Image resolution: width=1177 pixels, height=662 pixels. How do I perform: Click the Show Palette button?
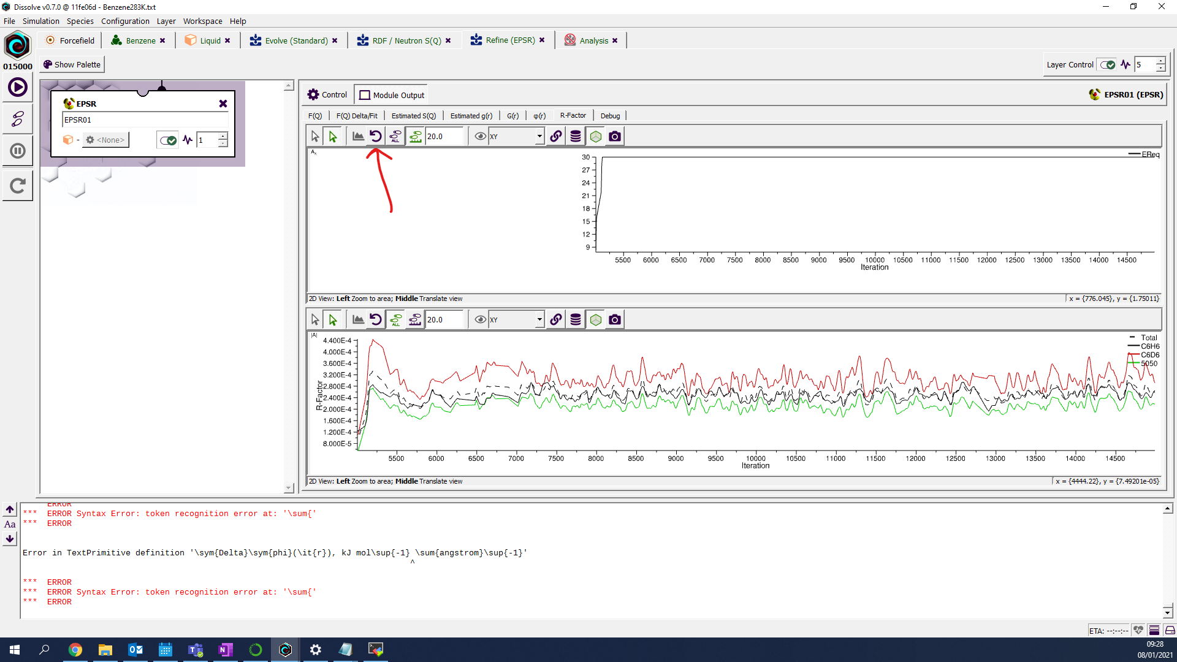tap(72, 64)
